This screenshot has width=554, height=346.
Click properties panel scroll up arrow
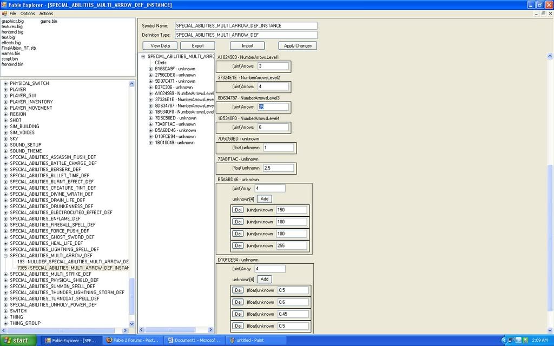550,56
